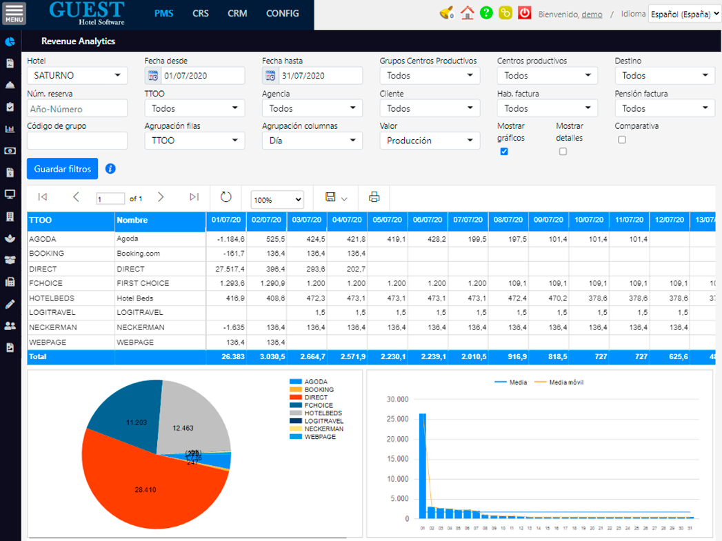Screen dimensions: 722x541
Task: Expand the save/export format dropdown
Action: (344, 198)
